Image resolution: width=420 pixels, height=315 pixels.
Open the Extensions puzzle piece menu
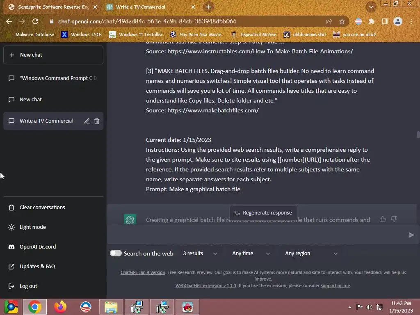tap(371, 21)
